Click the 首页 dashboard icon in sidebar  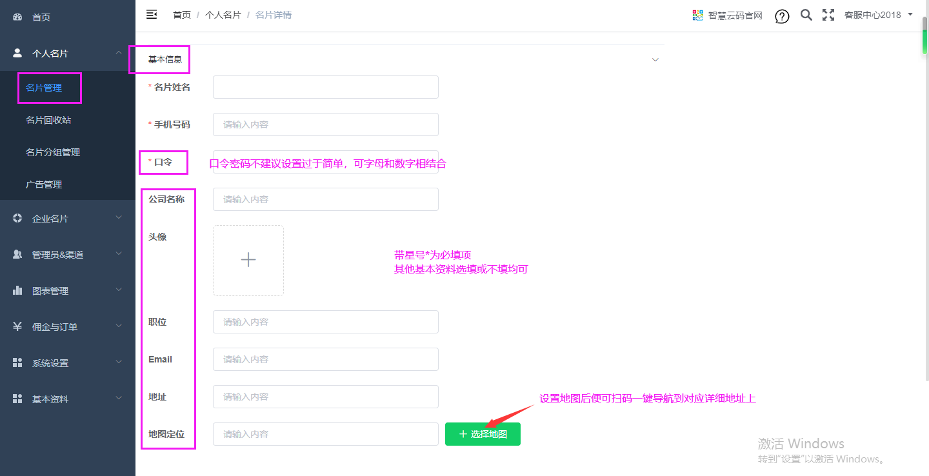click(17, 17)
